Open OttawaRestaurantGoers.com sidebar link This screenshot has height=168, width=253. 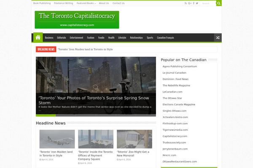pyautogui.click(x=180, y=162)
